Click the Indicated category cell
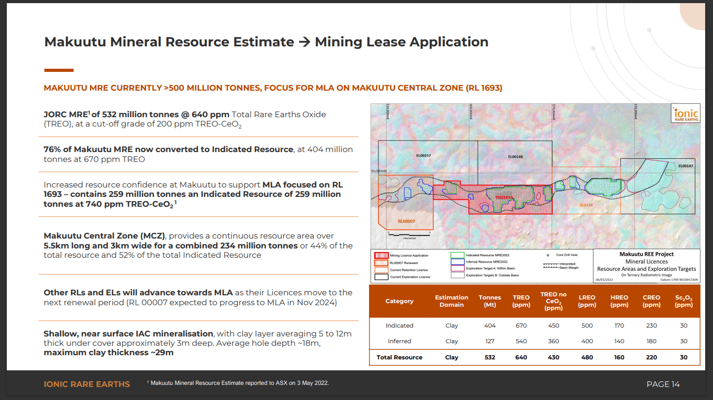Viewport: 713px width, 400px height. point(399,326)
